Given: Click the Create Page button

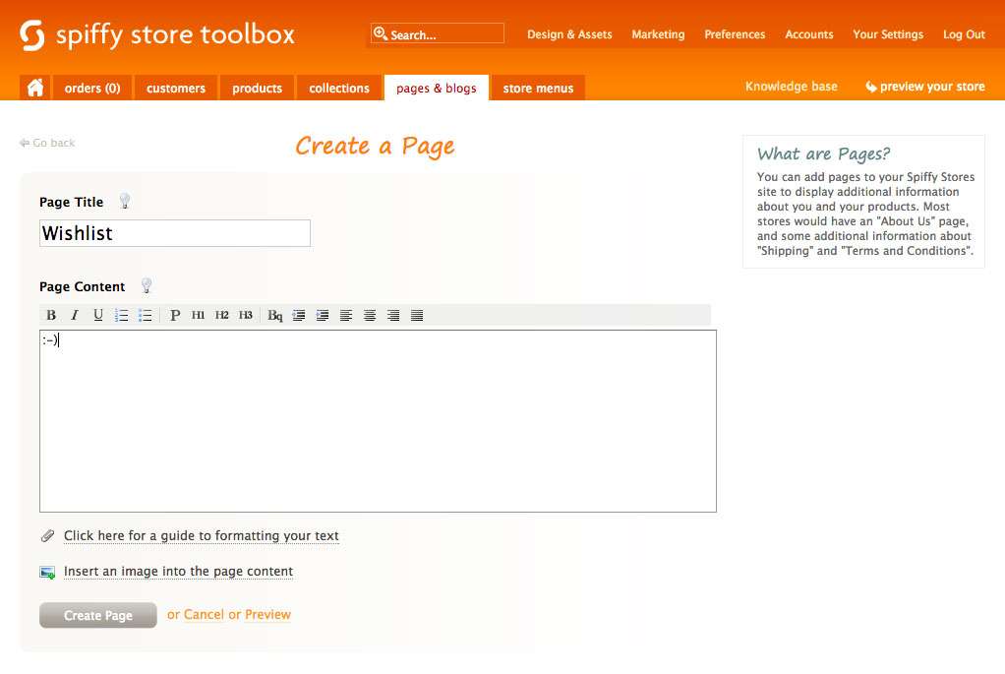Looking at the screenshot, I should (x=98, y=615).
